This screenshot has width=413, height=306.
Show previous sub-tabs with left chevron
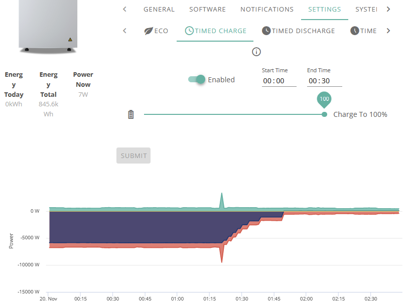coord(124,31)
